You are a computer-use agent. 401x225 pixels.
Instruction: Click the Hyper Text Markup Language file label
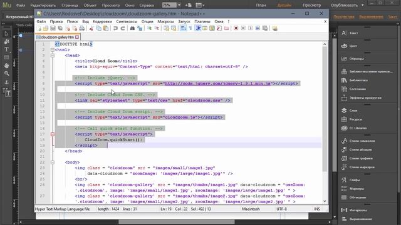point(63,209)
